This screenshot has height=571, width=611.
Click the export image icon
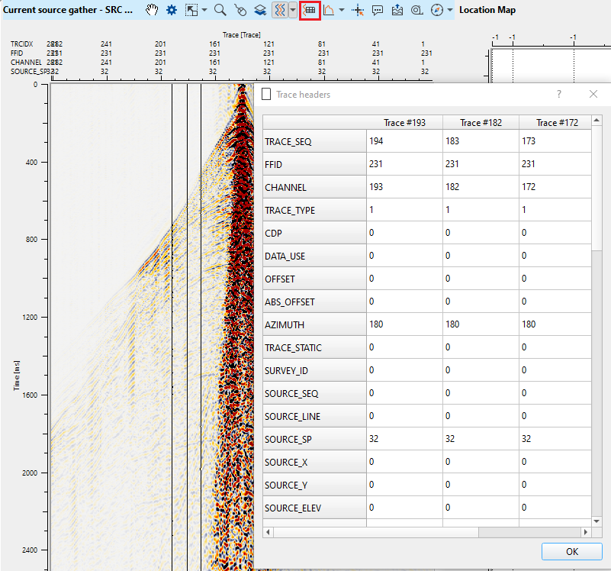pyautogui.click(x=397, y=10)
